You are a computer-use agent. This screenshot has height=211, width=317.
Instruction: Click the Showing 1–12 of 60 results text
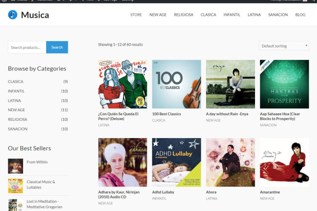click(121, 45)
